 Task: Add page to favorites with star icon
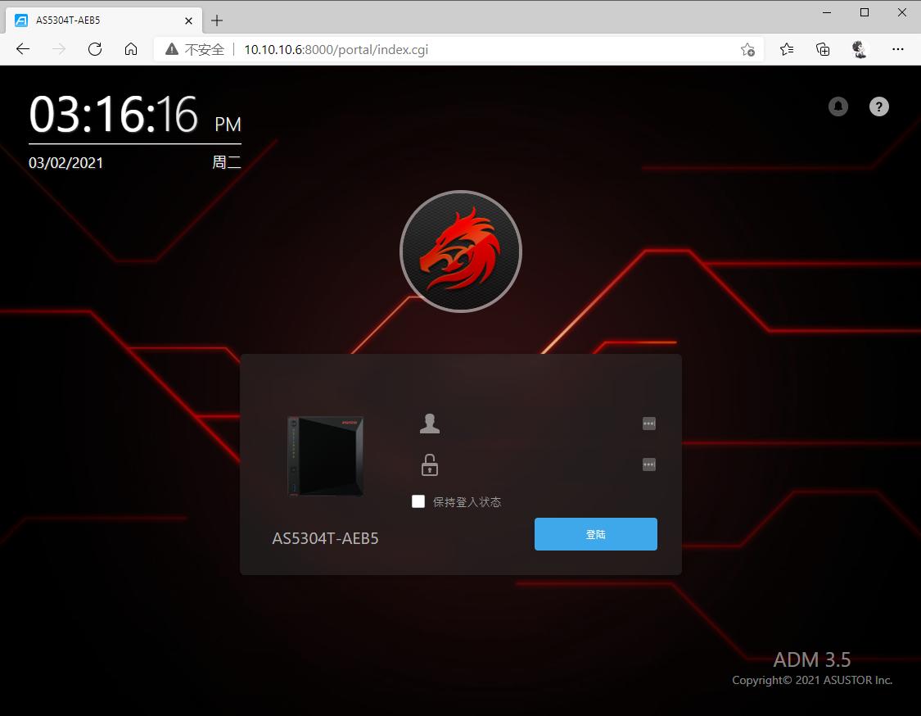coord(747,49)
